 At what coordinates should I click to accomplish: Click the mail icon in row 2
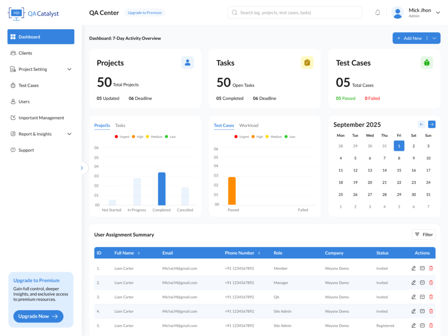422,283
